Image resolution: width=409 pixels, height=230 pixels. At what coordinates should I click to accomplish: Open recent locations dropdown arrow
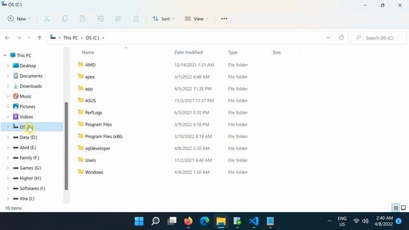point(29,38)
